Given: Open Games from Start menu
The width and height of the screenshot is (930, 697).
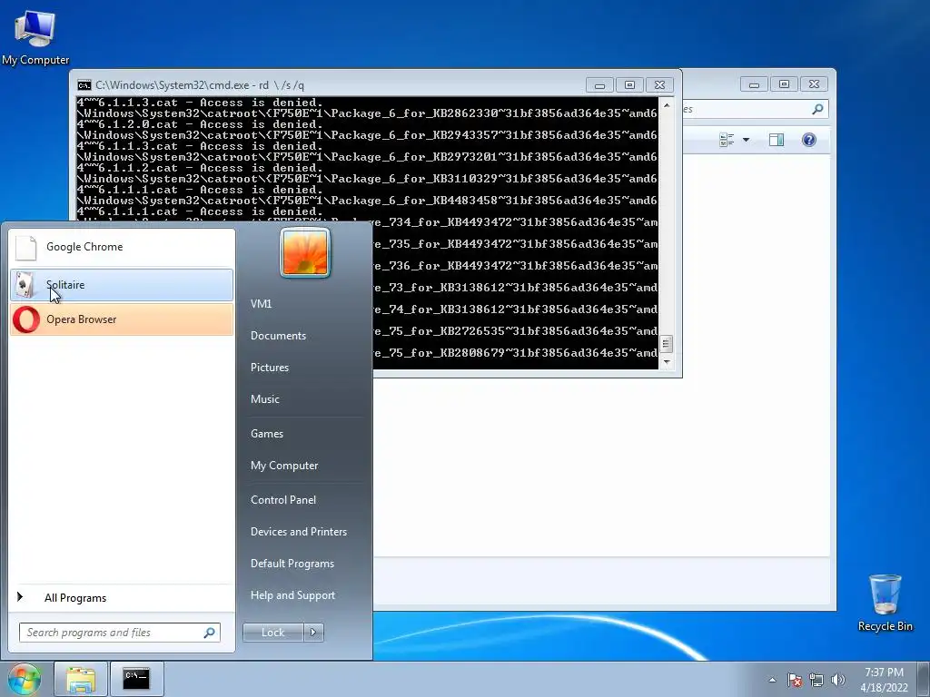Looking at the screenshot, I should 267,434.
